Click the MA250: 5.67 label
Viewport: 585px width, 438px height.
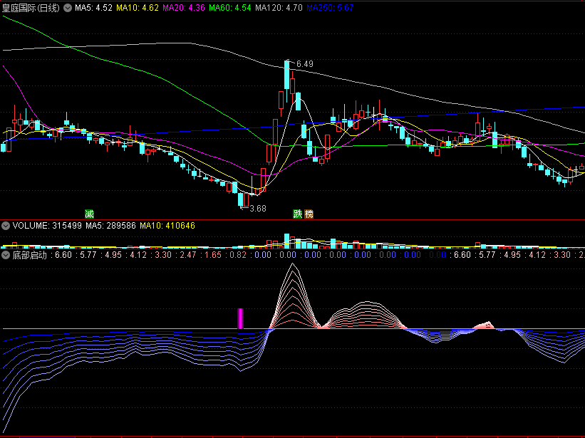(x=330, y=8)
